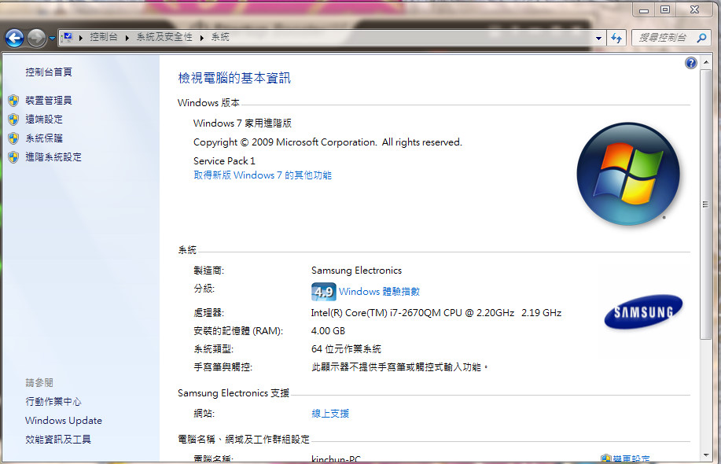The image size is (721, 464).
Task: Refresh the page with the refresh button
Action: pos(616,38)
